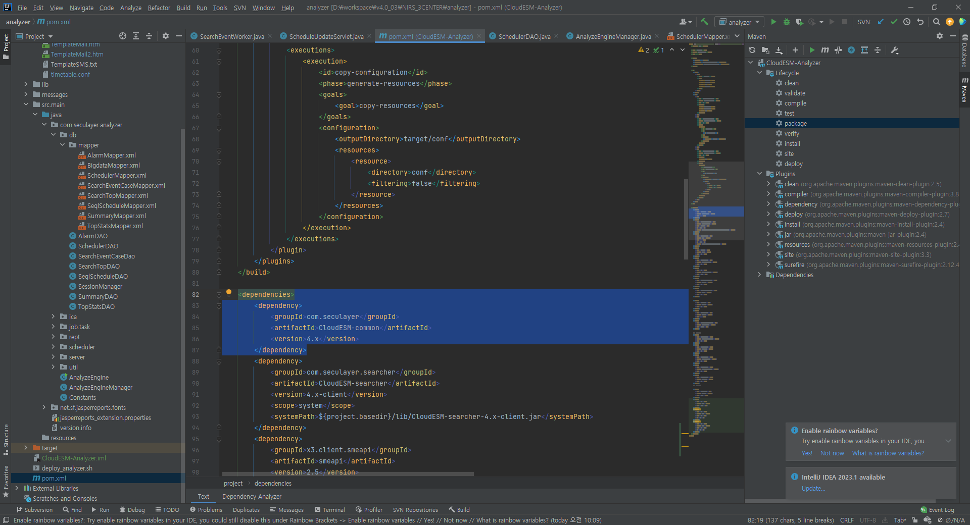This screenshot has width=970, height=525.
Task: Run Maven build with the Maven panel play icon
Action: [812, 50]
